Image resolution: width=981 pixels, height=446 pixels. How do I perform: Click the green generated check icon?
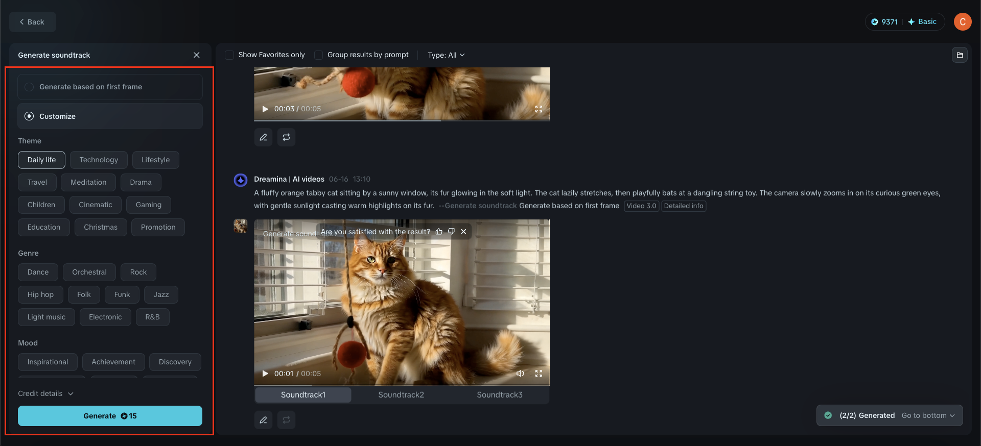pos(828,415)
